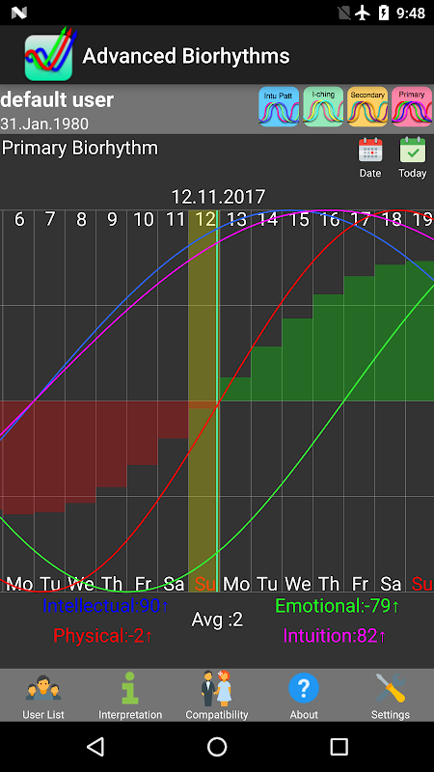Tap the Intellectual:90 value

pyautogui.click(x=106, y=606)
